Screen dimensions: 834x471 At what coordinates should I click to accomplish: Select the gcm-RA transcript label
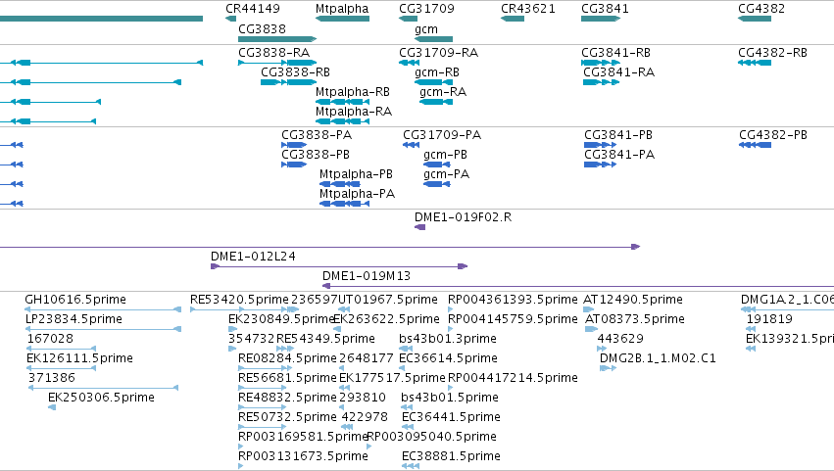[x=443, y=92]
